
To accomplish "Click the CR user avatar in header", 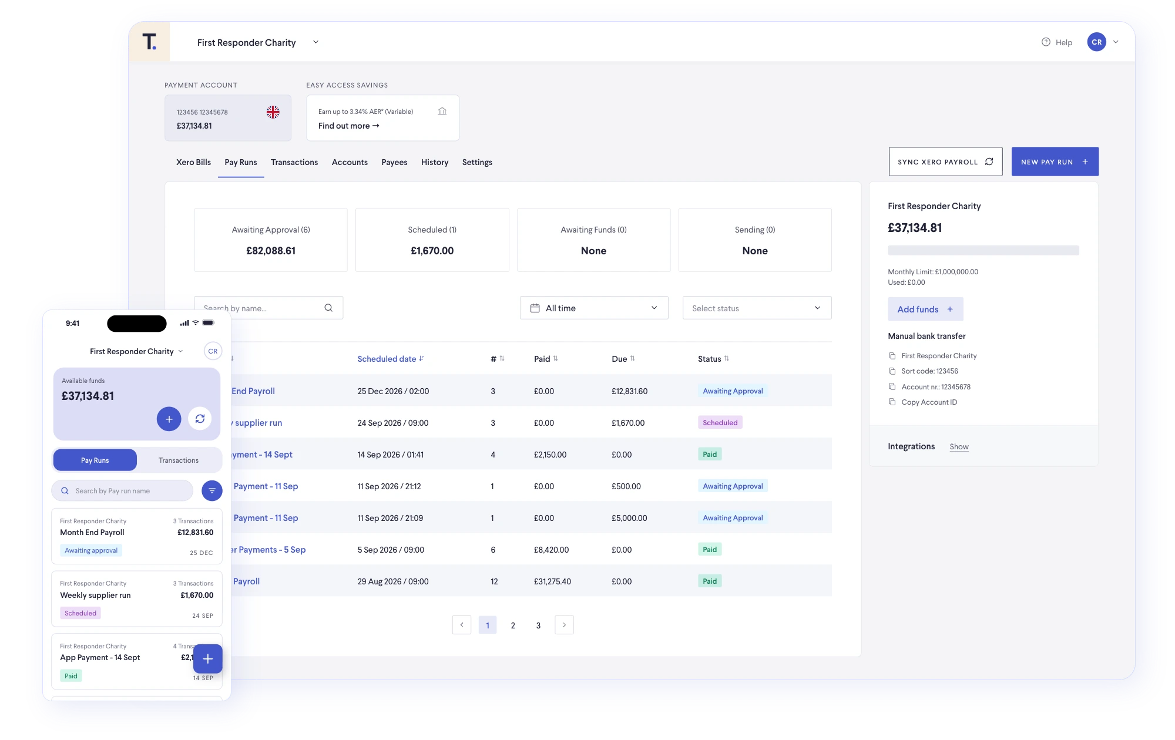I will [1096, 42].
